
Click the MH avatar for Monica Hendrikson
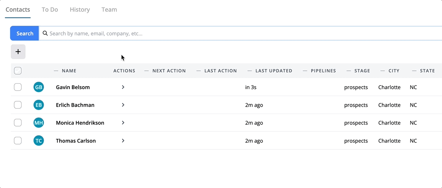pos(38,123)
